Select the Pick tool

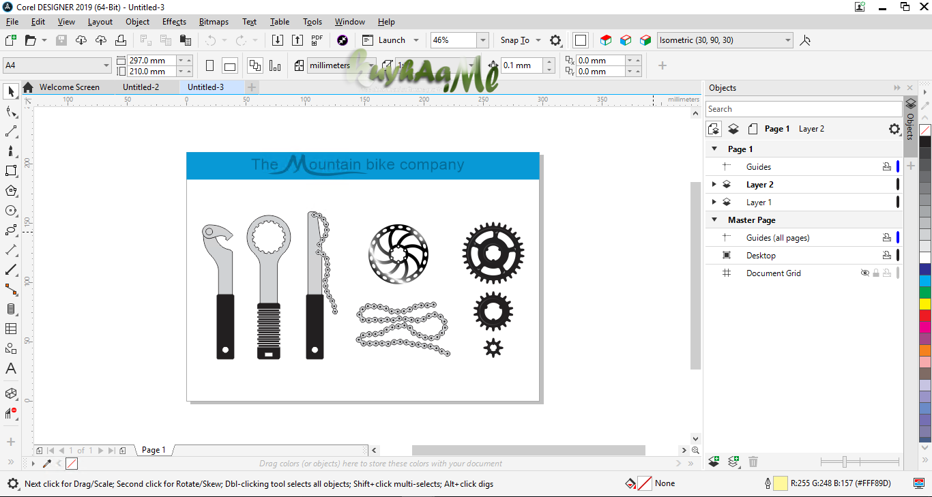(x=11, y=91)
